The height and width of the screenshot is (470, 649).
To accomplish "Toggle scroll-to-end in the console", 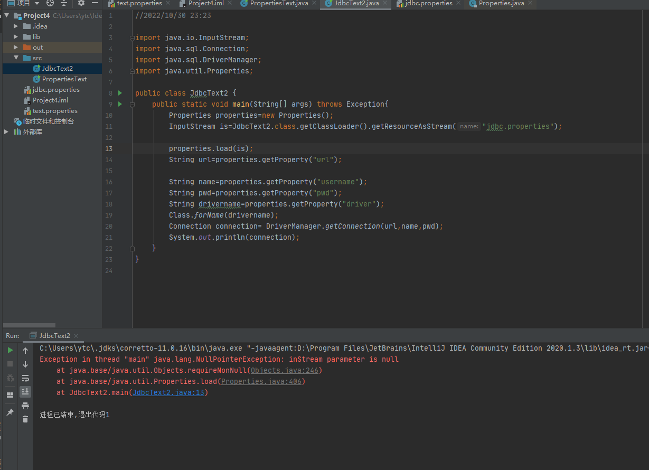I will [25, 392].
